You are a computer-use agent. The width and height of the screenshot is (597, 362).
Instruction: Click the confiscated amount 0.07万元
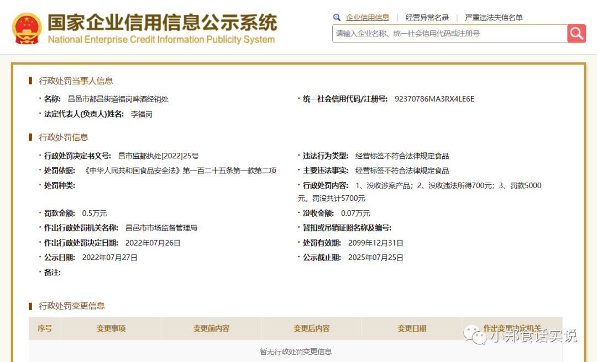click(x=355, y=214)
